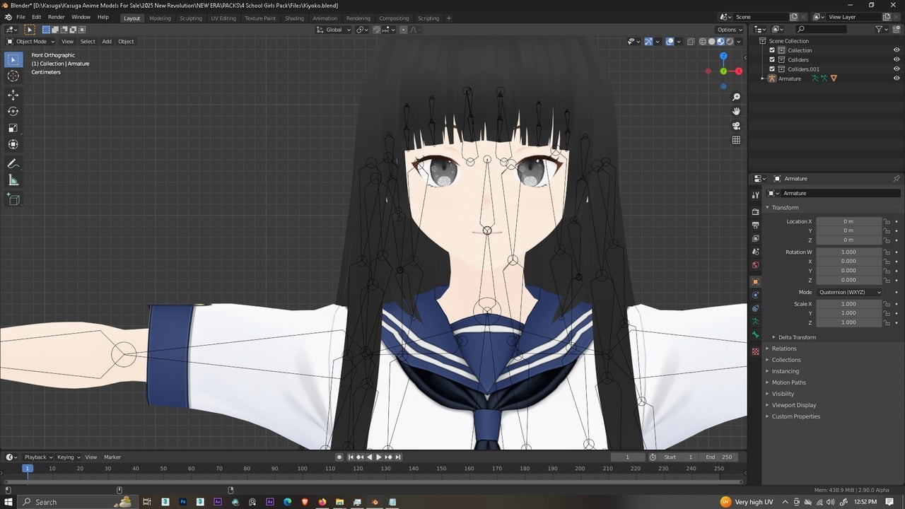The image size is (905, 509).
Task: Uncheck the Colliders collection checkbox
Action: coord(772,59)
